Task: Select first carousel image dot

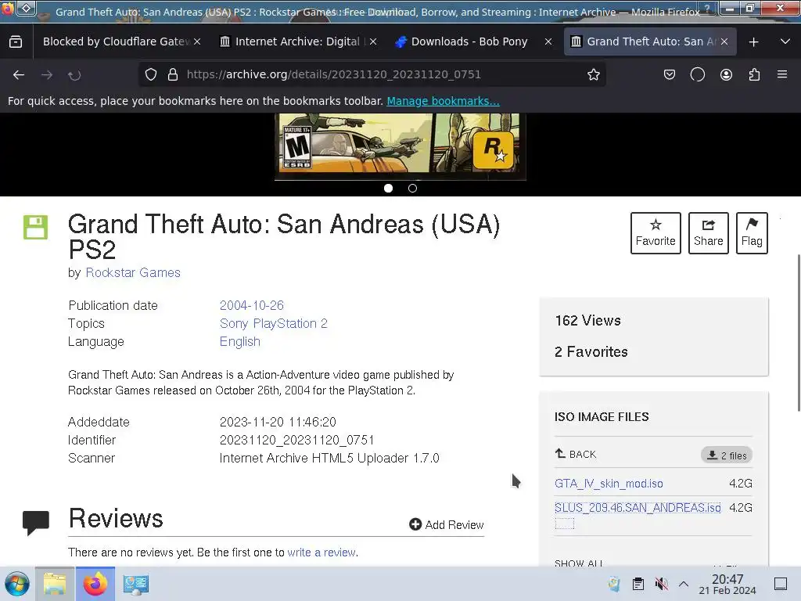Action: 388,188
